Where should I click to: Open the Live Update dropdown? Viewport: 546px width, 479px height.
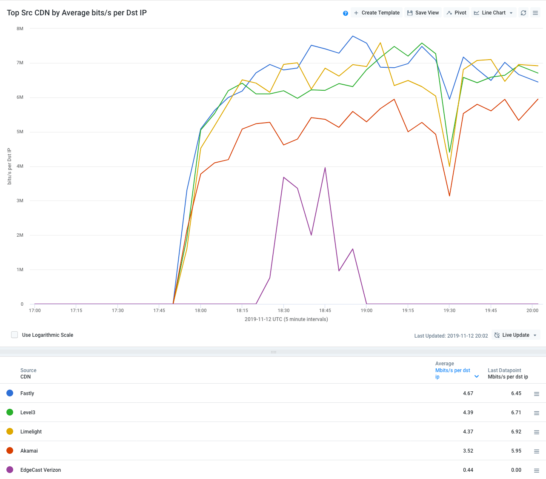click(x=516, y=335)
